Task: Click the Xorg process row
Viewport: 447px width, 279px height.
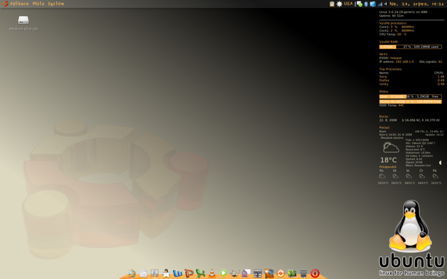Action: point(412,76)
